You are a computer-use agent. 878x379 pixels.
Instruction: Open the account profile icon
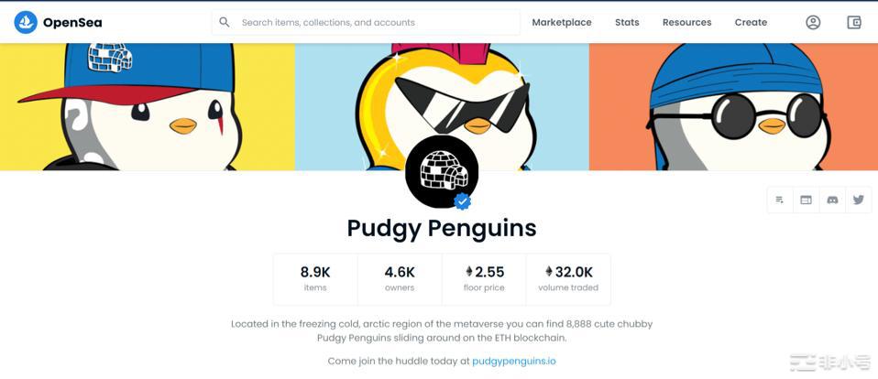(x=813, y=22)
